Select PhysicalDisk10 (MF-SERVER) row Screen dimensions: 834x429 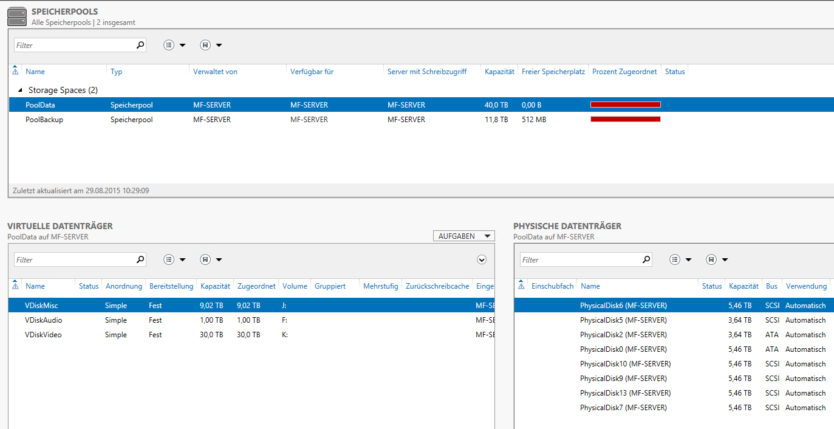pos(674,363)
